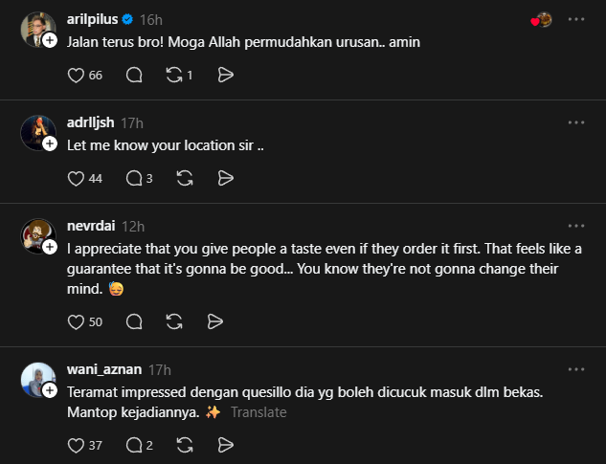Viewport: 606px width, 464px height.
Task: Like arilpilus's comment
Action: tap(77, 75)
